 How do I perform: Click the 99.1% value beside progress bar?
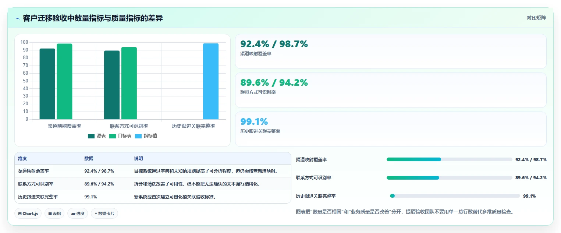(529, 196)
